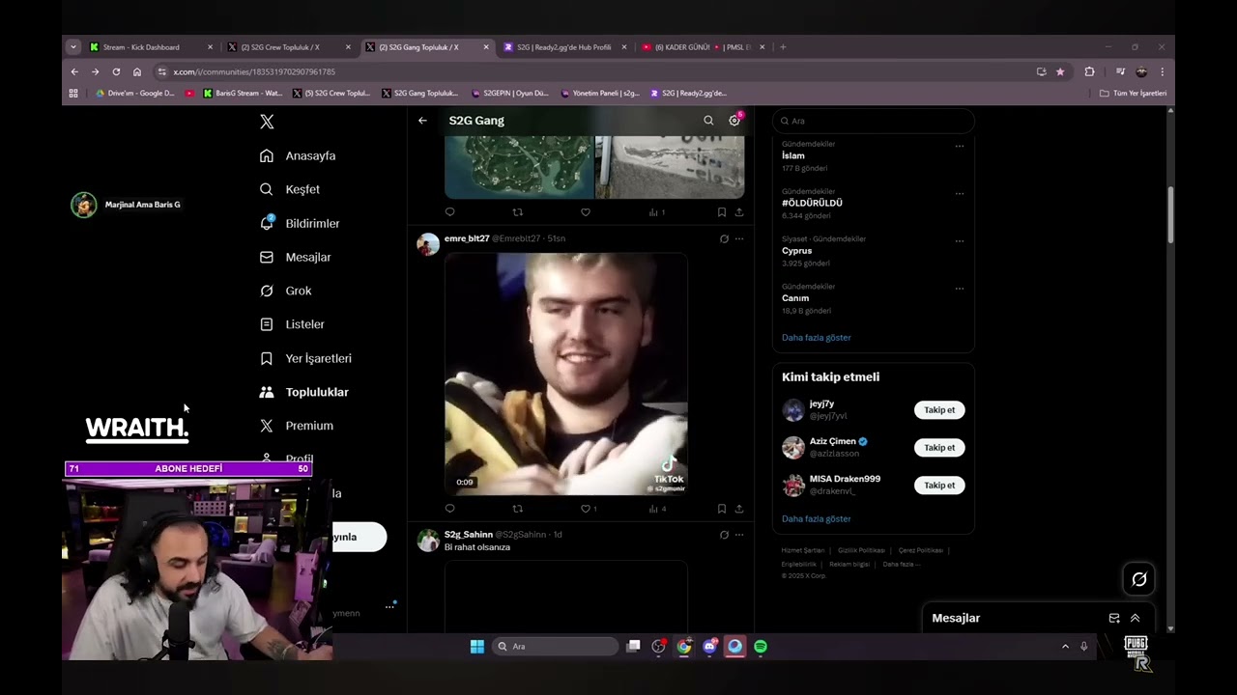This screenshot has height=695, width=1237.
Task: Open more menu on emre_blt27's post
Action: point(739,238)
